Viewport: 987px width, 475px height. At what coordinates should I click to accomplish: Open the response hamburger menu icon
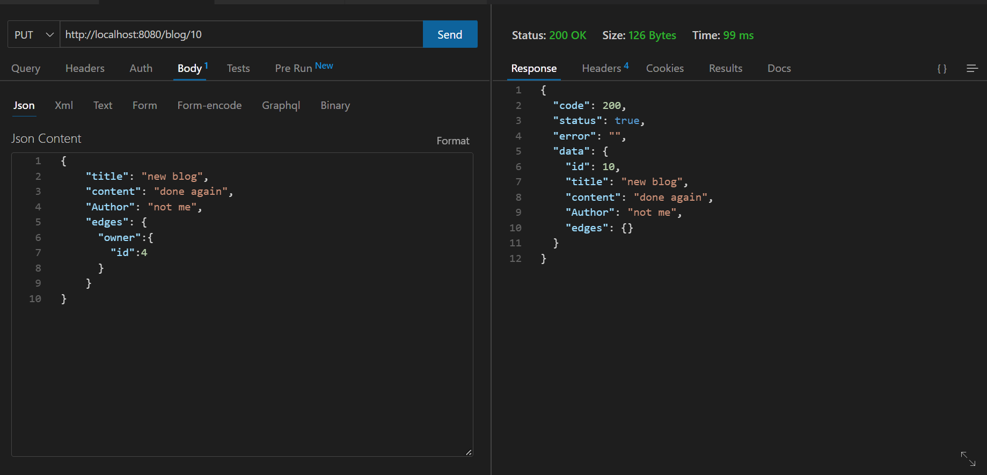(972, 69)
